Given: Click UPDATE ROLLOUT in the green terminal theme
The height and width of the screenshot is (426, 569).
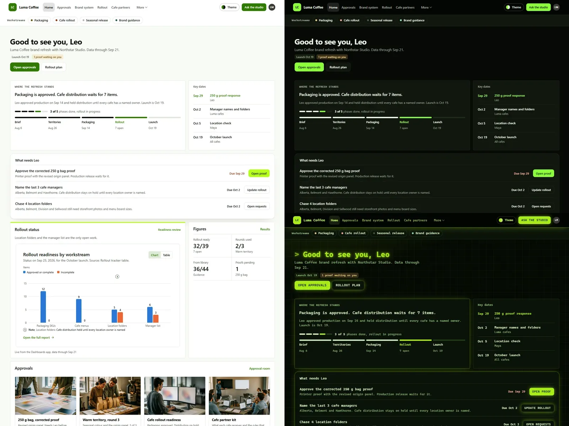Looking at the screenshot, I should [x=537, y=408].
